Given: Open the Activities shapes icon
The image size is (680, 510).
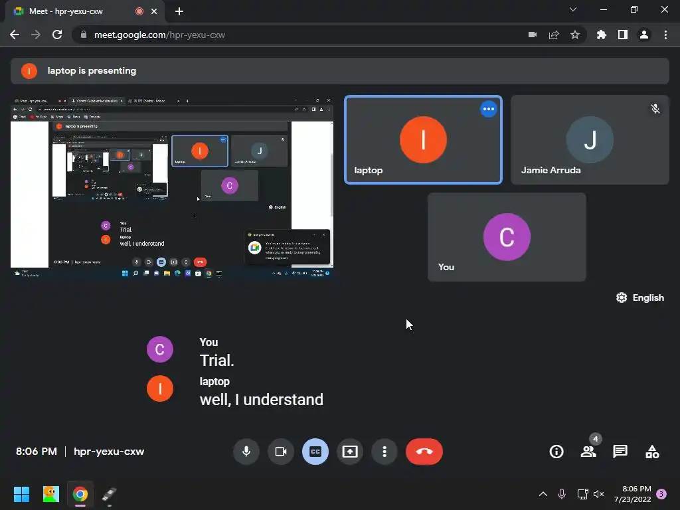Looking at the screenshot, I should 652,452.
